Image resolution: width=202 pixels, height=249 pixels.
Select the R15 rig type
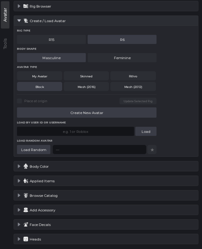52,39
